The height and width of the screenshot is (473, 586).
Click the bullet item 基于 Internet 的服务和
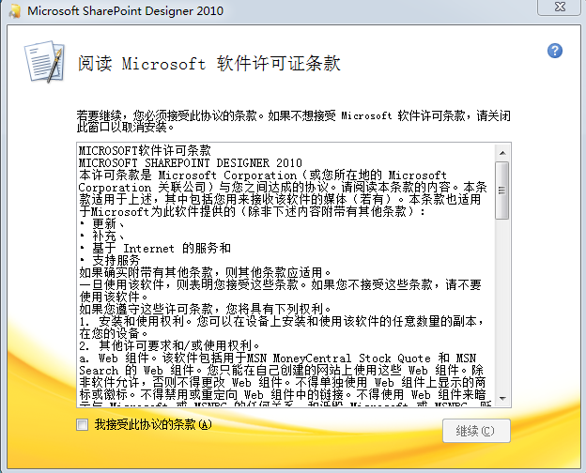pyautogui.click(x=156, y=248)
